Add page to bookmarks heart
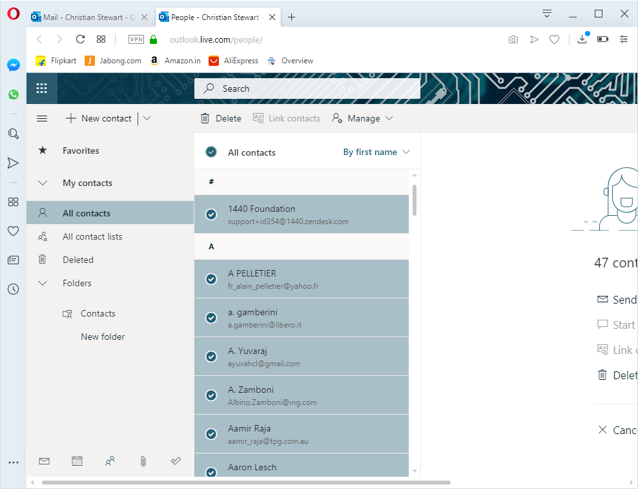Image resolution: width=638 pixels, height=489 pixels. [x=554, y=39]
